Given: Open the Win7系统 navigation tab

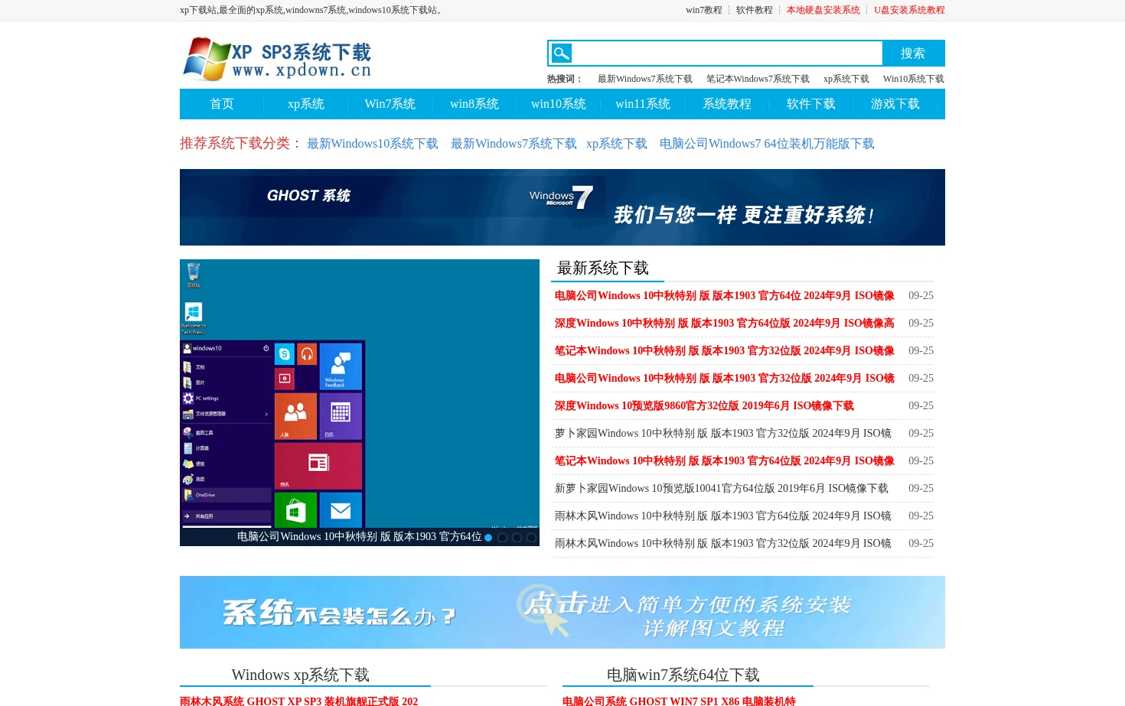Looking at the screenshot, I should (390, 104).
